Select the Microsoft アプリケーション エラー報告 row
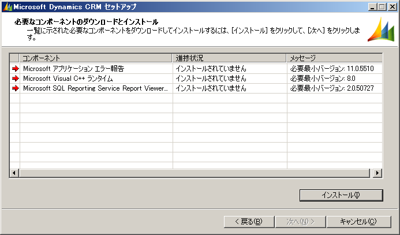Image resolution: width=400 pixels, height=235 pixels. 196,68
